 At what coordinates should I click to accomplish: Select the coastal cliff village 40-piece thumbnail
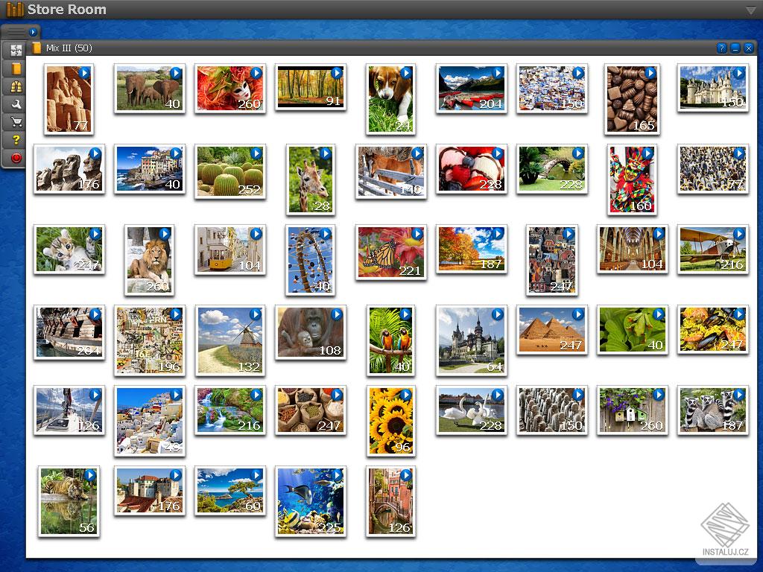[150, 169]
